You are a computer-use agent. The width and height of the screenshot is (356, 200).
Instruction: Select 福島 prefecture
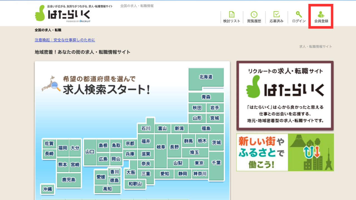coord(206,128)
